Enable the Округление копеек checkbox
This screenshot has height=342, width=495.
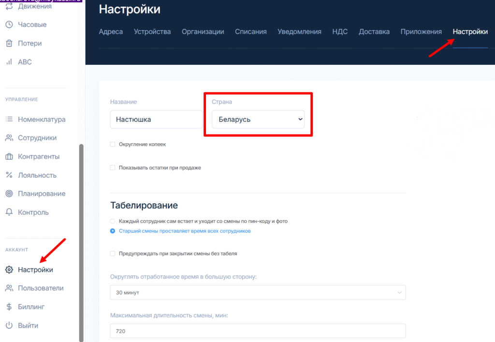[112, 144]
